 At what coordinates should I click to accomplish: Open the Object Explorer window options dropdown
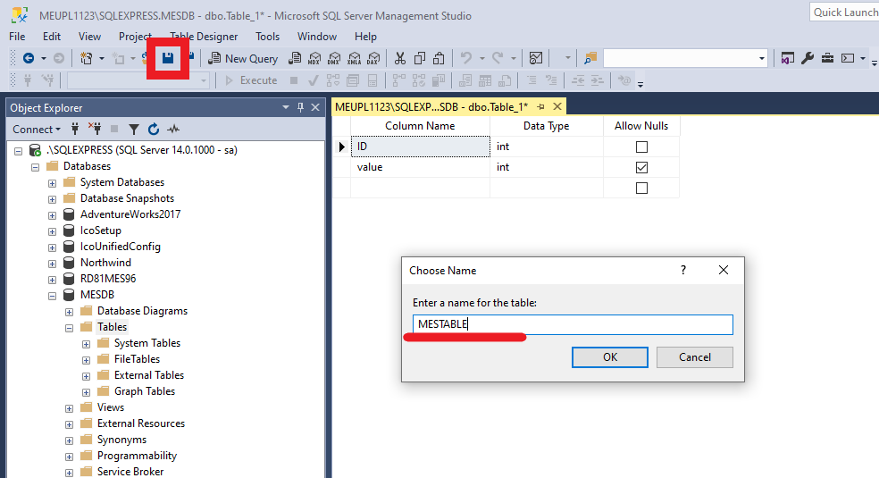[x=285, y=107]
